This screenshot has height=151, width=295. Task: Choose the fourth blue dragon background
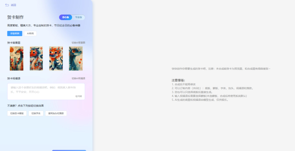pos(76,59)
